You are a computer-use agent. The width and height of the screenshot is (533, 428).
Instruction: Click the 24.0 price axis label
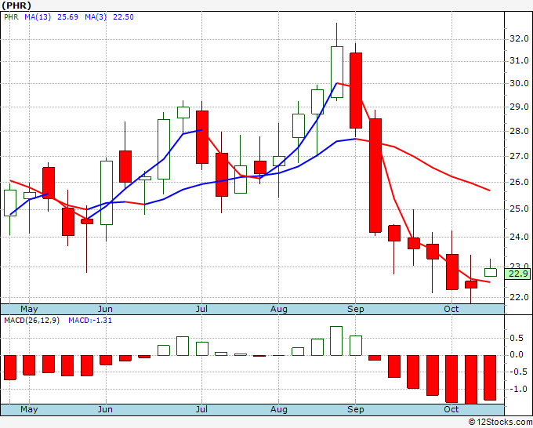519,237
